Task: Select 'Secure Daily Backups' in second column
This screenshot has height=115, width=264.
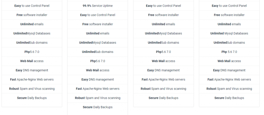Action: click(x=98, y=107)
